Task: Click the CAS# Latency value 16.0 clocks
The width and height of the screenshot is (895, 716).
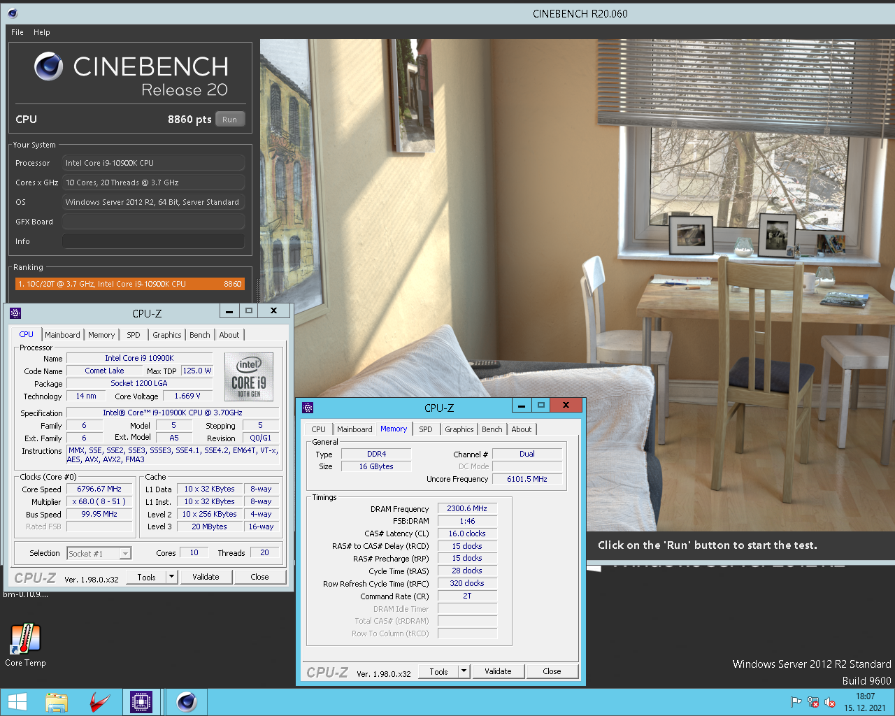Action: 467,534
